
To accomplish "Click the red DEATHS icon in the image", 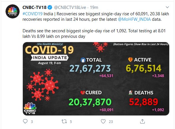I will pos(131,92).
